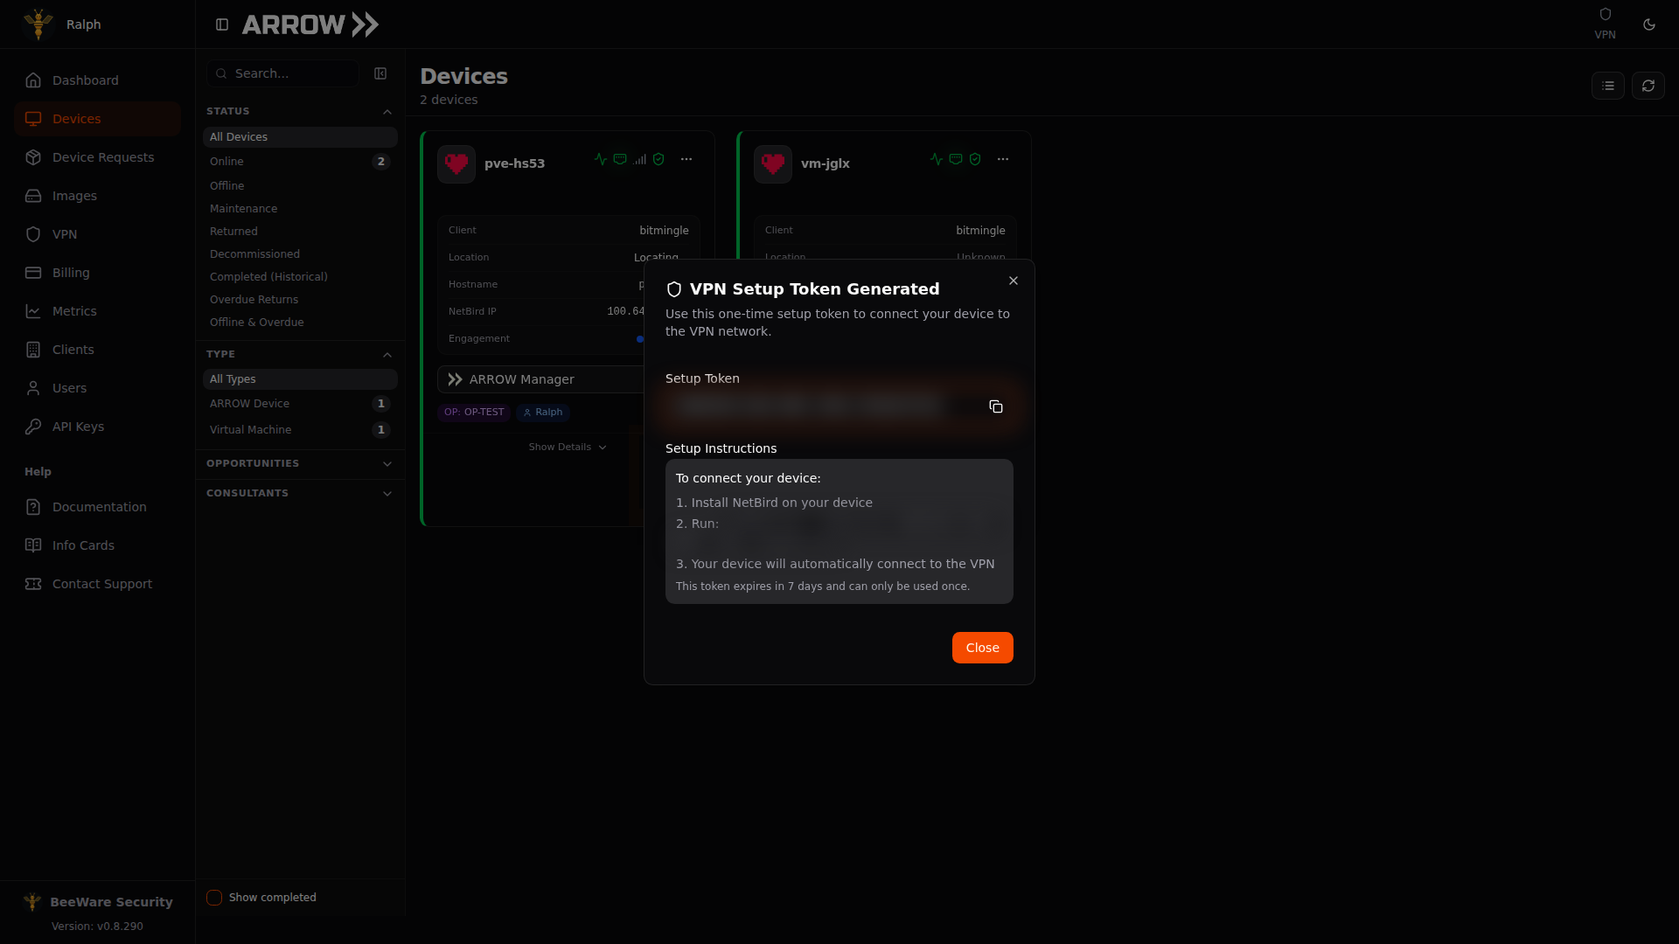This screenshot has width=1679, height=944.
Task: Click the Clients building icon
Action: pyautogui.click(x=33, y=350)
